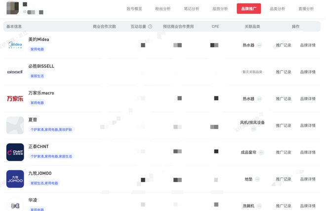The width and height of the screenshot is (326, 211).
Task: Open the 账号概览 tab
Action: (x=134, y=9)
